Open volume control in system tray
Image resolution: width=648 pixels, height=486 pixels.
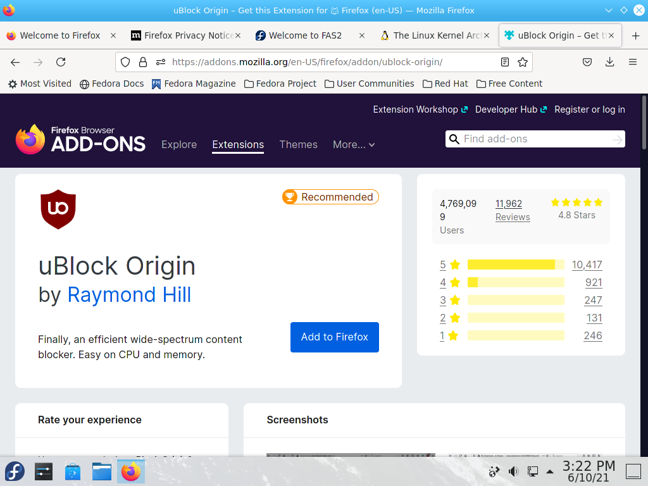[513, 471]
